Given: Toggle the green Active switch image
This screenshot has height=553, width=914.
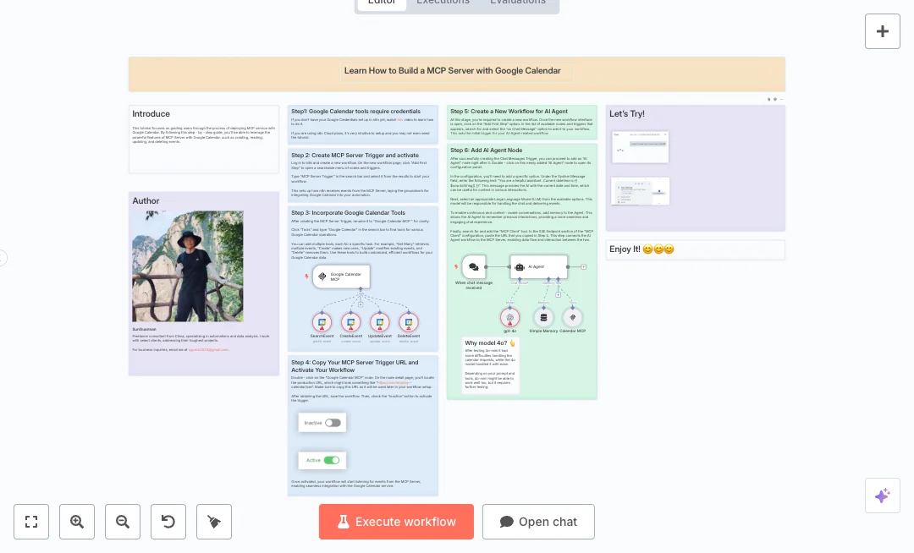Looking at the screenshot, I should pyautogui.click(x=331, y=460).
